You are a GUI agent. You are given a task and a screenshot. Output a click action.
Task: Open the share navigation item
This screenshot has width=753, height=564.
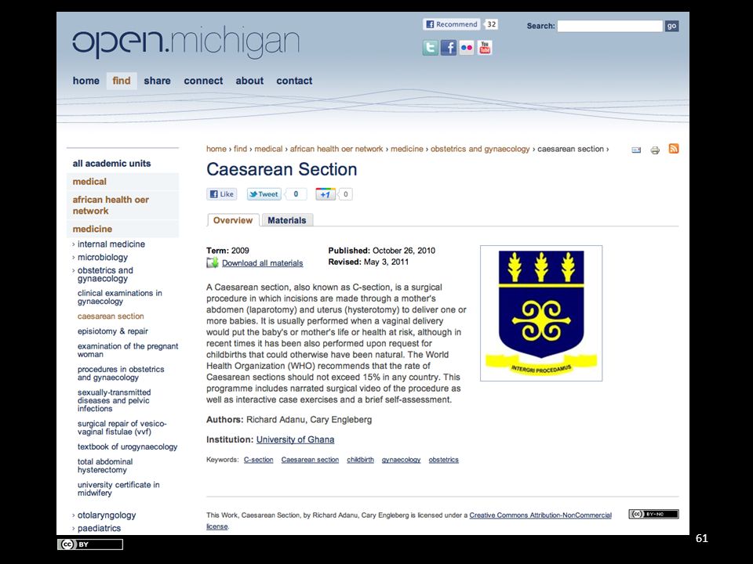click(157, 81)
